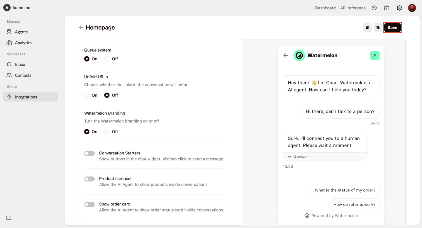This screenshot has height=228, width=422.
Task: Click the duplicate copy icon beside Save
Action: tap(378, 28)
